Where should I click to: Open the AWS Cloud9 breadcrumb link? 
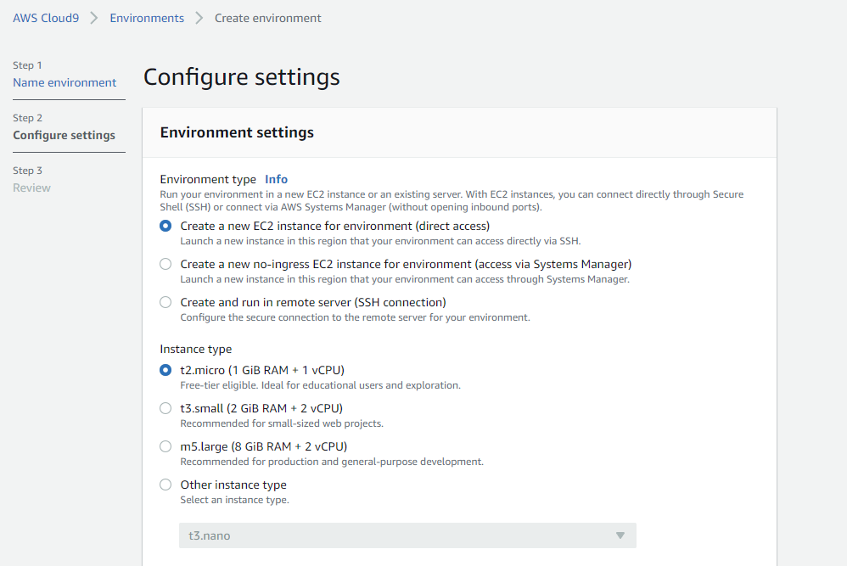(x=46, y=18)
